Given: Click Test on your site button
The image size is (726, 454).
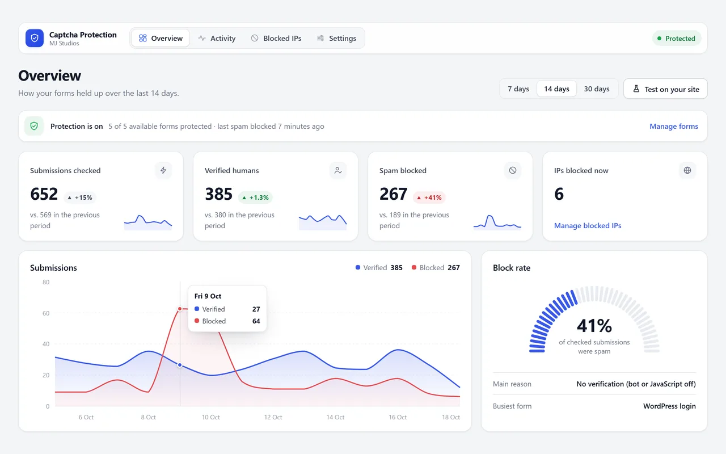Looking at the screenshot, I should [665, 89].
